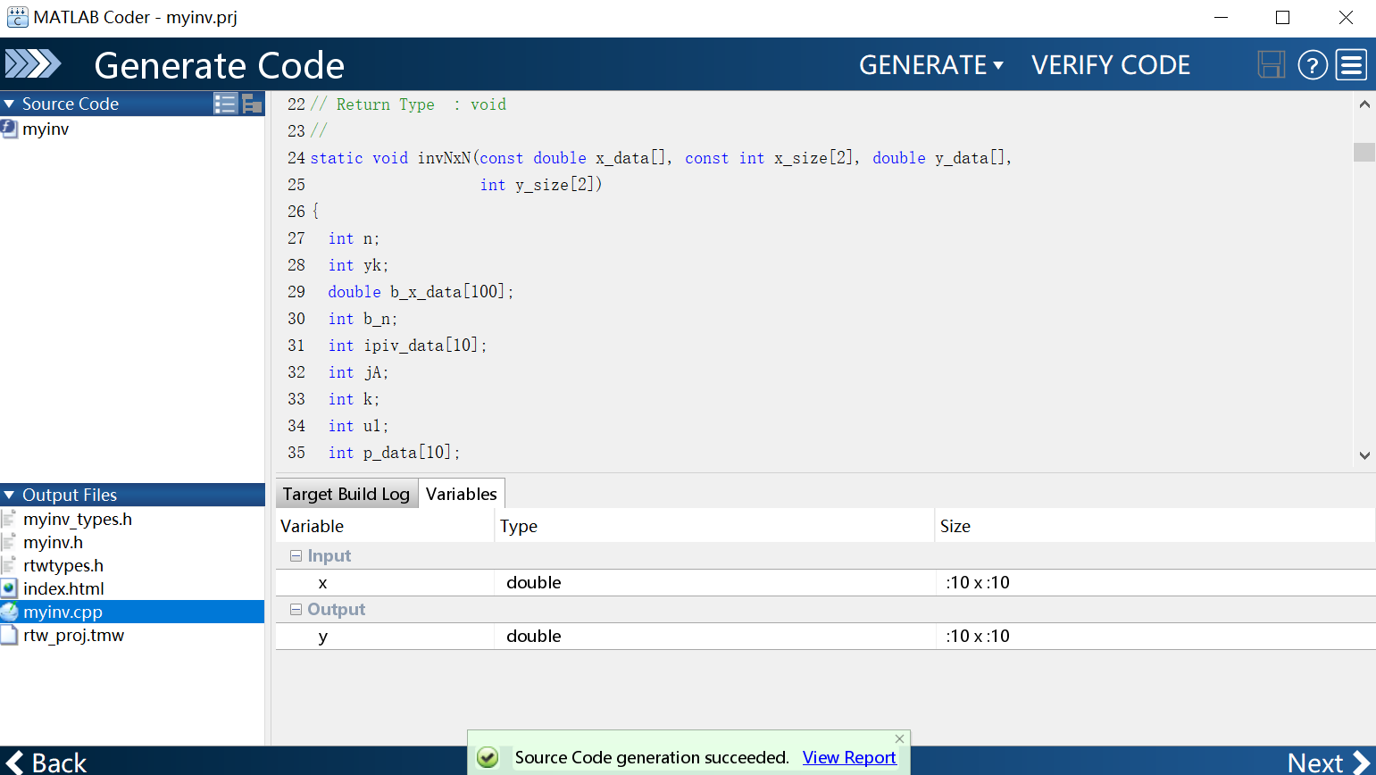Select myinv.cpp output file

132,612
